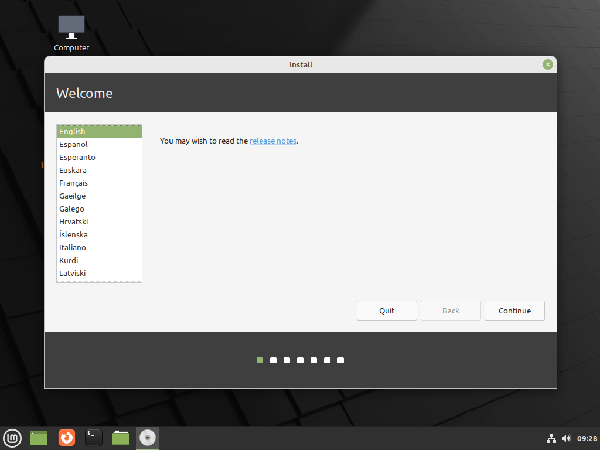
Task: Click the Show Desktop taskbar icon
Action: pyautogui.click(x=39, y=438)
